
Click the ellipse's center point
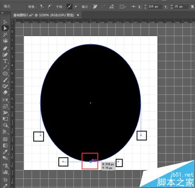pyautogui.click(x=90, y=103)
